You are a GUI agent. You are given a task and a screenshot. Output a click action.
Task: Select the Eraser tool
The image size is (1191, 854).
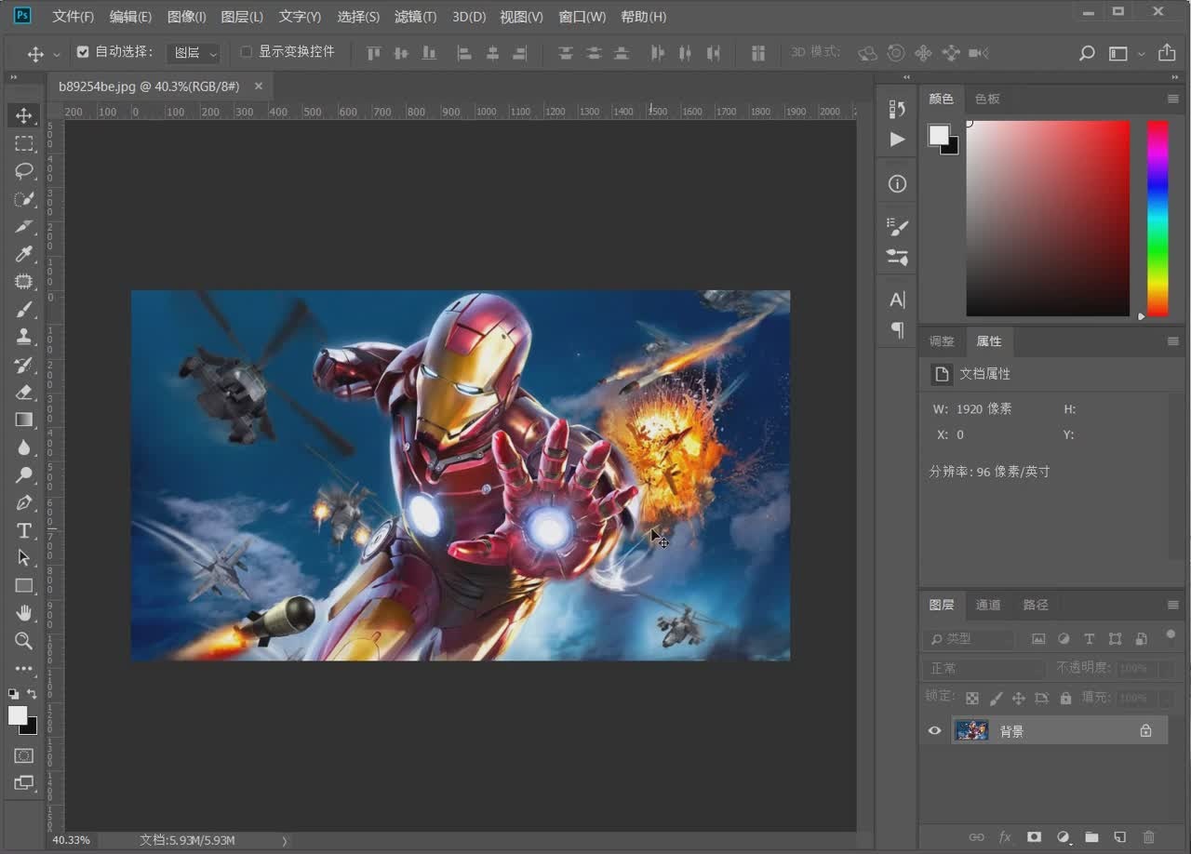click(x=24, y=392)
